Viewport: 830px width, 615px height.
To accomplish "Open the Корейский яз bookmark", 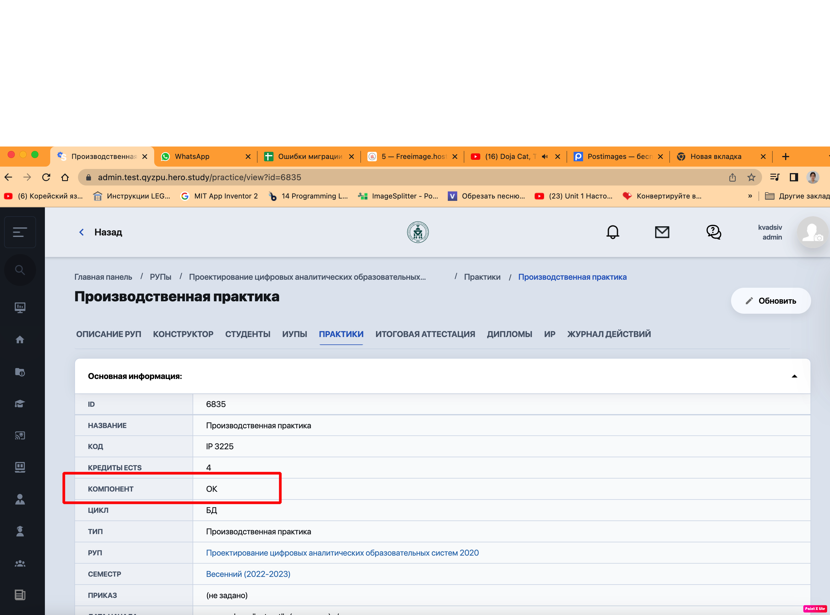I will click(43, 196).
